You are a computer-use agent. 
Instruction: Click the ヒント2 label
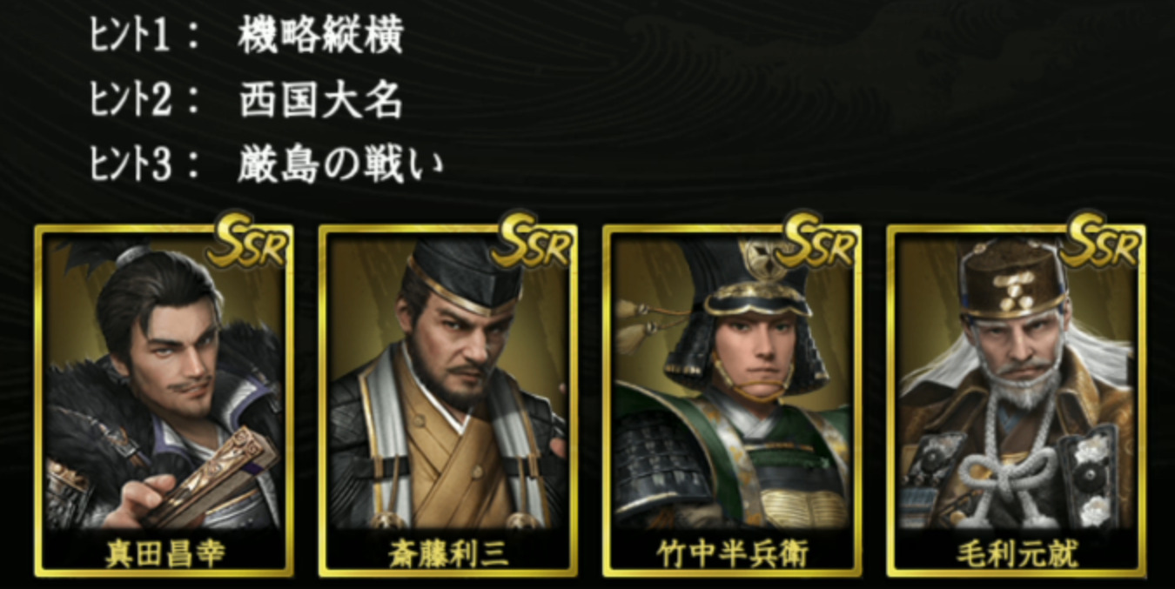(131, 101)
